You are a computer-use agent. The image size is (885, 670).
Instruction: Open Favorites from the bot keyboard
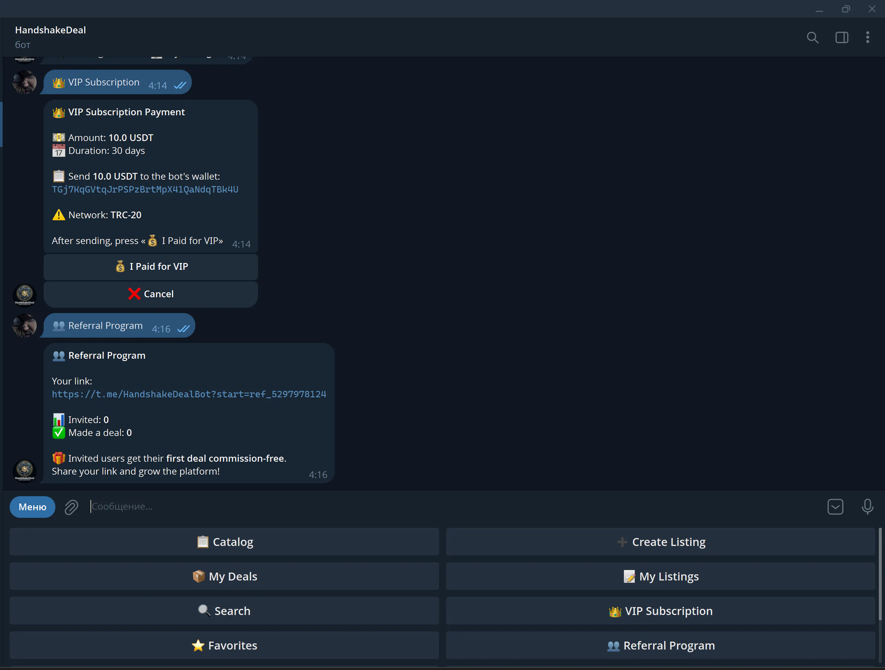[224, 645]
